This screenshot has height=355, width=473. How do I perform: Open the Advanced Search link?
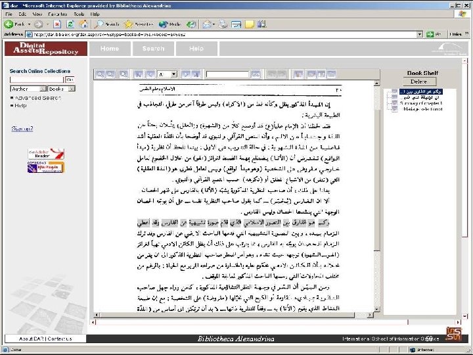click(37, 98)
